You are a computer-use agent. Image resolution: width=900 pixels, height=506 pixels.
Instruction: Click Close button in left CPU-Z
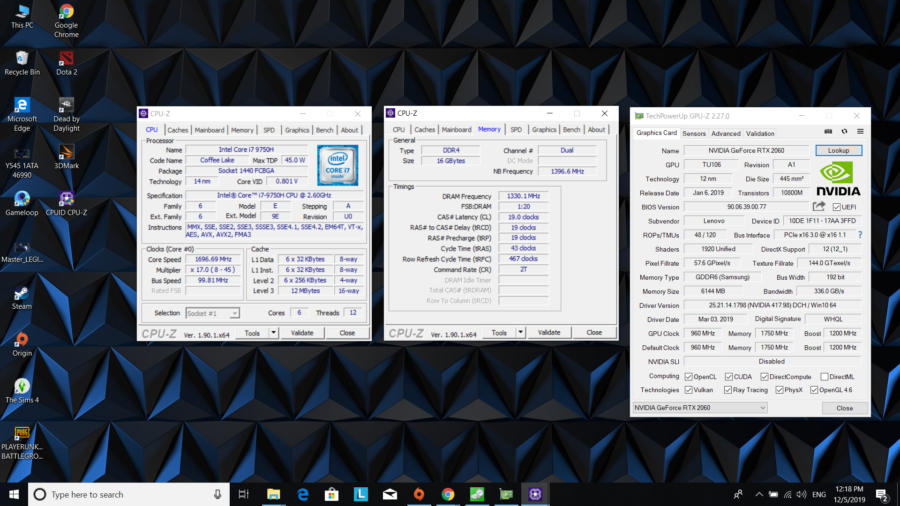coord(347,333)
